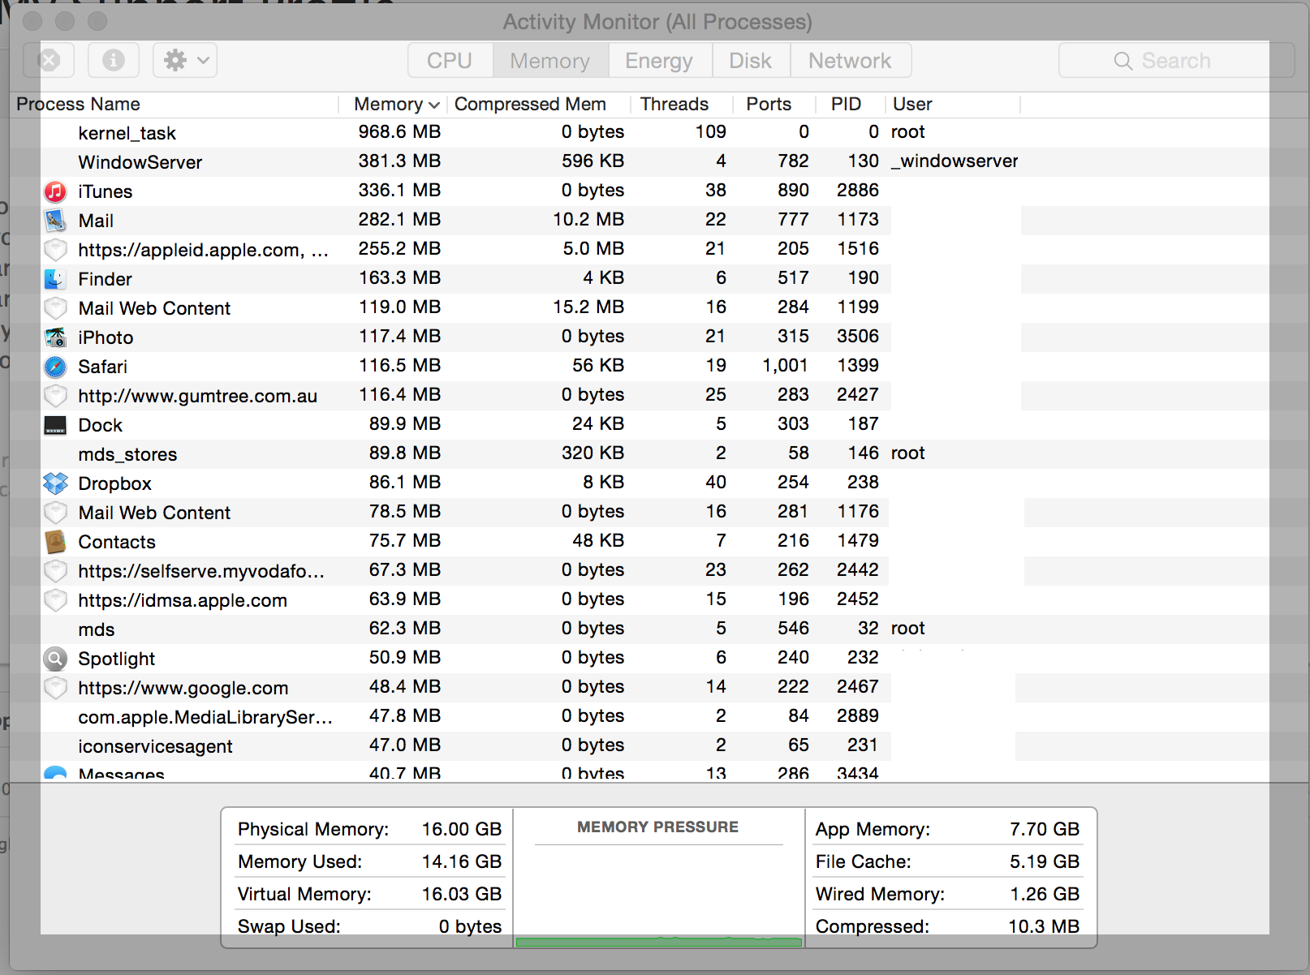The width and height of the screenshot is (1310, 975).
Task: Click shield icon beside idmsa.apple.com process
Action: click(55, 600)
